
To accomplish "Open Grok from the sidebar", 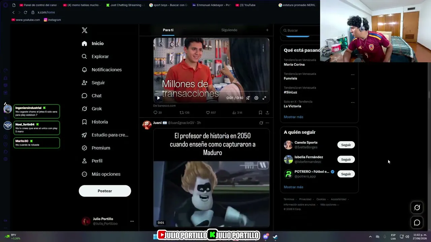I will (92, 109).
